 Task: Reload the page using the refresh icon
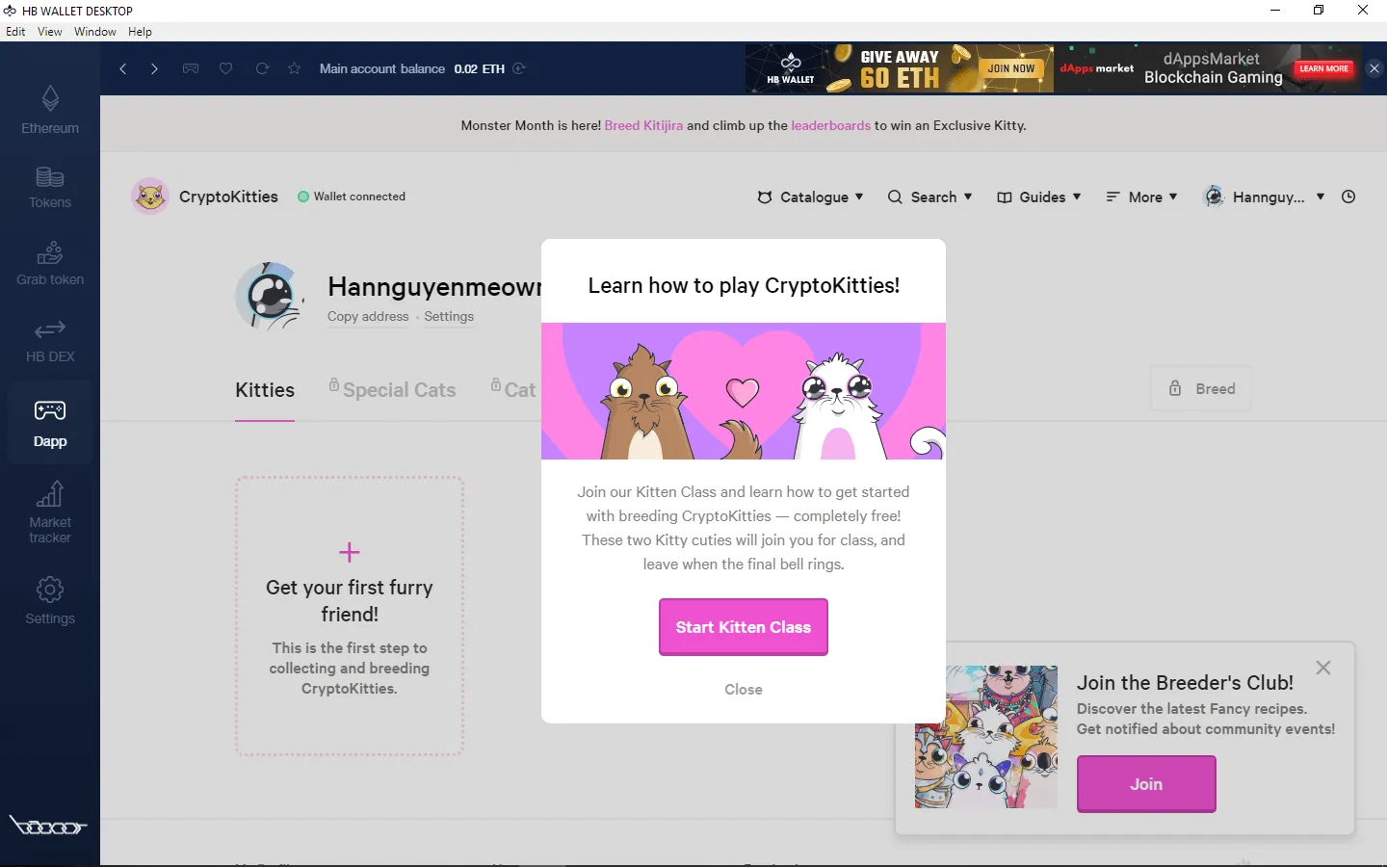[x=260, y=68]
